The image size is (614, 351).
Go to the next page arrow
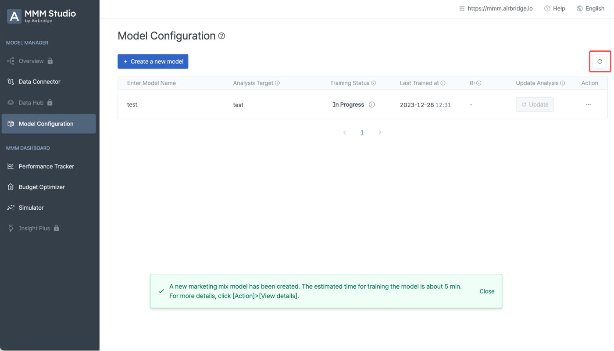click(380, 133)
